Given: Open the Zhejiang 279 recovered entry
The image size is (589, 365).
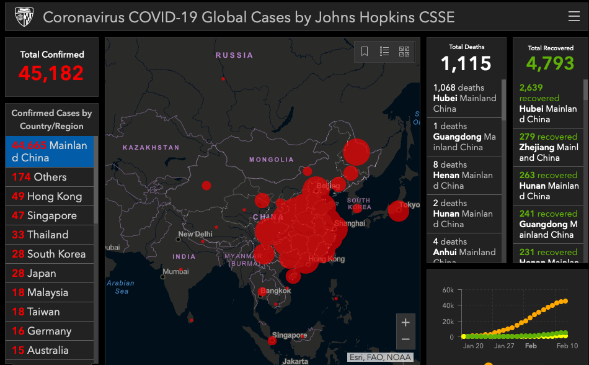Looking at the screenshot, I should [x=549, y=147].
